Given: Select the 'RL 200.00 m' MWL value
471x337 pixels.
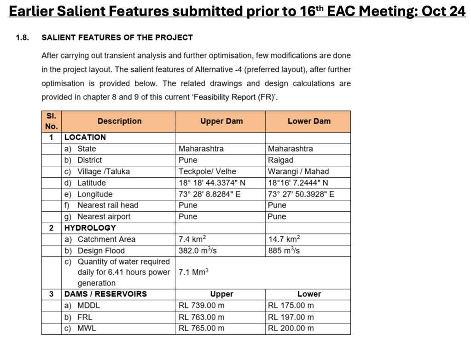Looking at the screenshot, I should tap(291, 328).
